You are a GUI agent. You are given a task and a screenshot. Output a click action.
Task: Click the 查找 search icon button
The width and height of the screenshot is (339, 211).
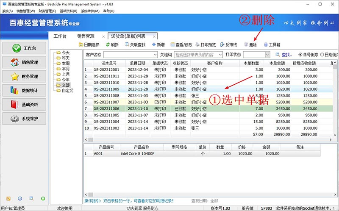[x=284, y=55]
